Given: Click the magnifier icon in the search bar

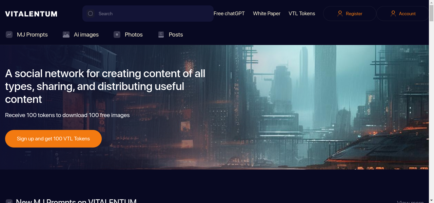Looking at the screenshot, I should pos(91,14).
